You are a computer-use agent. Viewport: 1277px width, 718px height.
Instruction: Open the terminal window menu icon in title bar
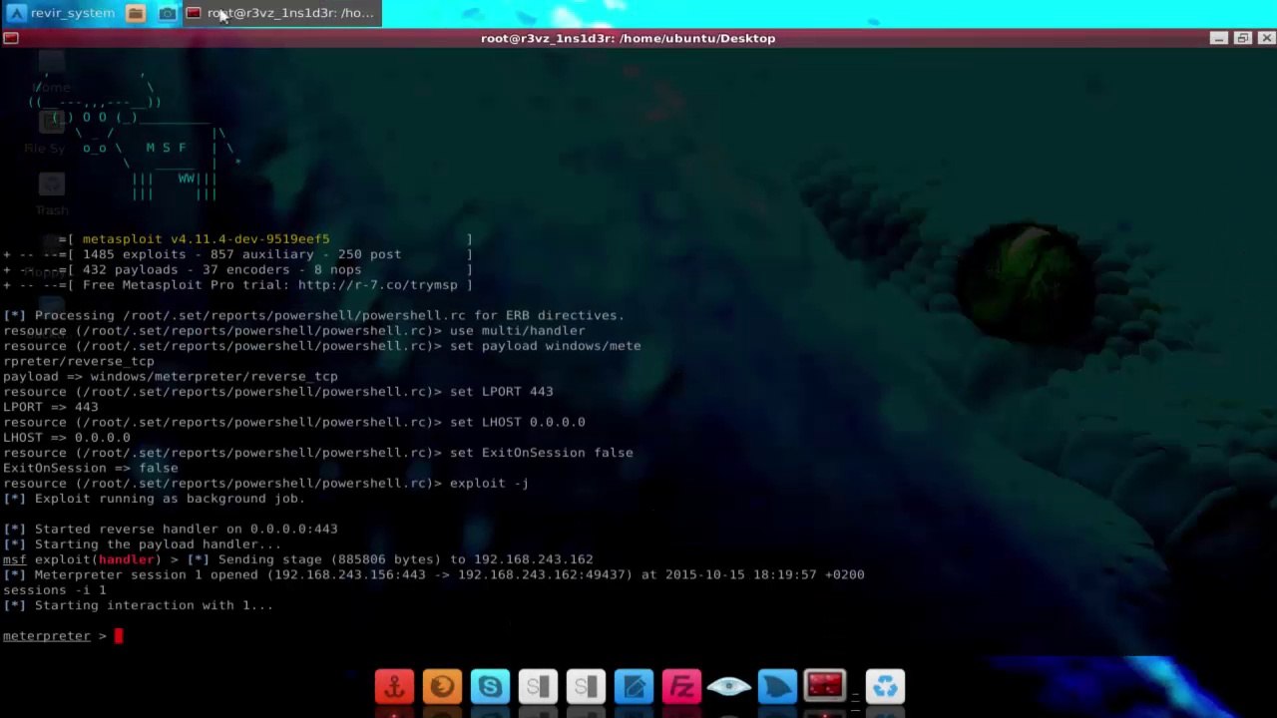click(10, 38)
